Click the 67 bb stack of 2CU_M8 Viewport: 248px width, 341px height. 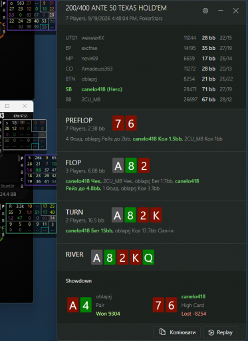209,99
